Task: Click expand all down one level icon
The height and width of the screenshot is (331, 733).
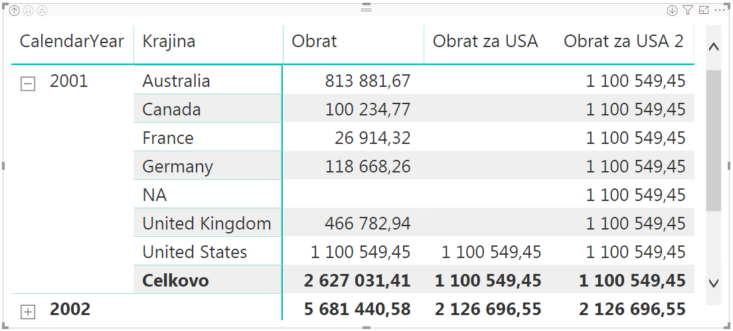Action: tap(42, 10)
